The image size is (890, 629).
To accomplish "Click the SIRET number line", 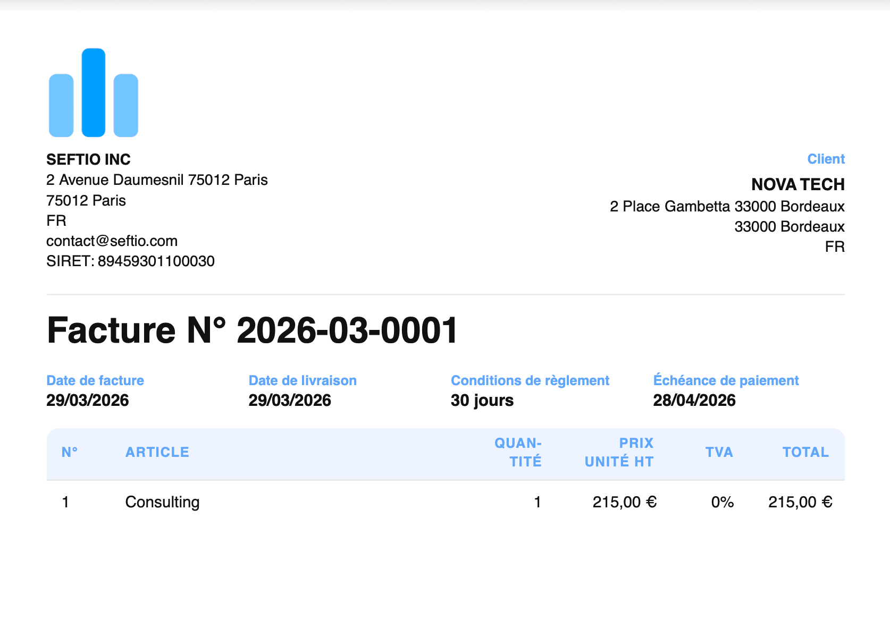I will (130, 261).
